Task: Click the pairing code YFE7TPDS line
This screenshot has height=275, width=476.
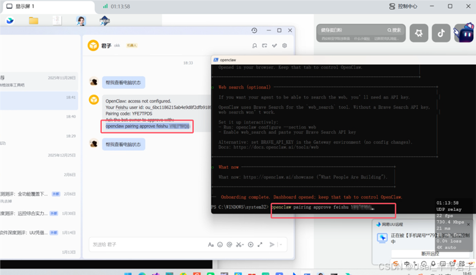Action: click(129, 113)
